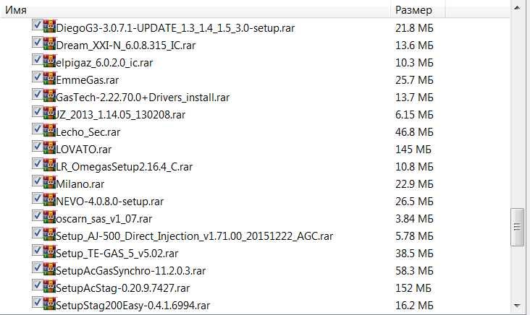Select the DiegoG3-3.0.7.1-UPDATE setup.rar file name
Viewport: 530px width, 315px height.
(175, 27)
